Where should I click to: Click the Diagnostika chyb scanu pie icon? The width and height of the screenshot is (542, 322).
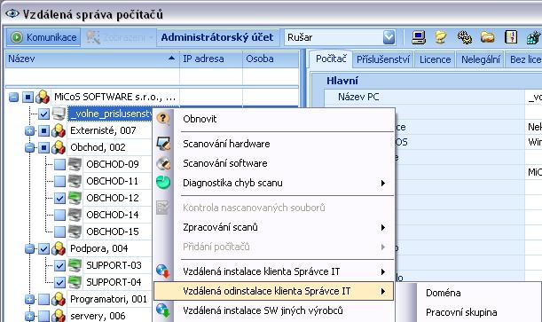[x=163, y=183]
